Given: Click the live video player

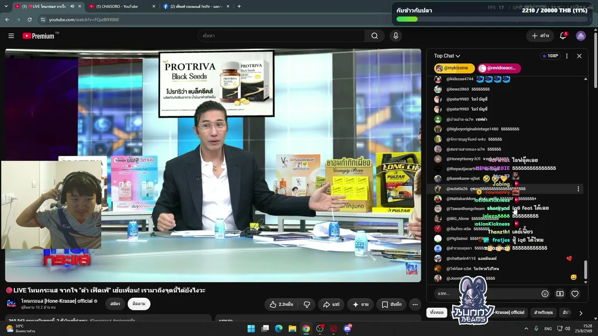Looking at the screenshot, I should (x=213, y=165).
